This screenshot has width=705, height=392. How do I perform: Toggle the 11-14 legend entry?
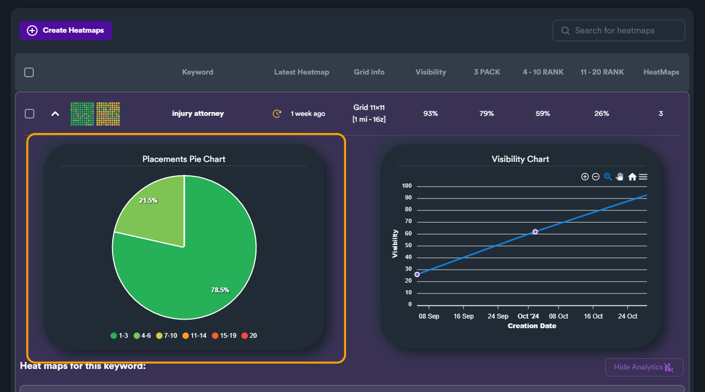click(x=194, y=336)
